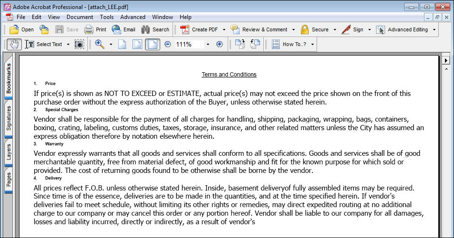The height and width of the screenshot is (238, 454).
Task: Click the Acrobat document icon in menu bar
Action: [x=10, y=17]
